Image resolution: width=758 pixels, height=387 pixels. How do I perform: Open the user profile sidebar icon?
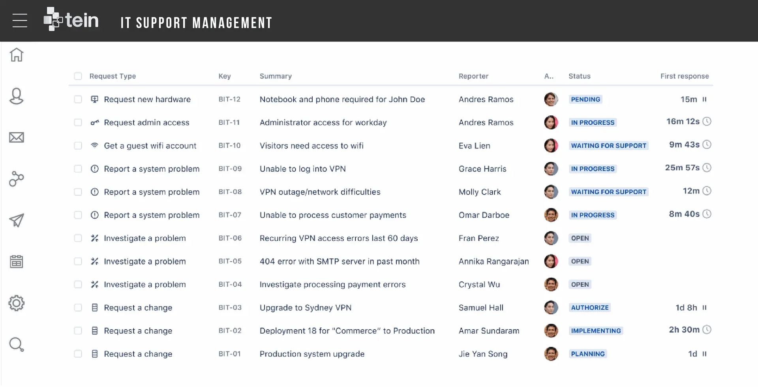pos(17,96)
